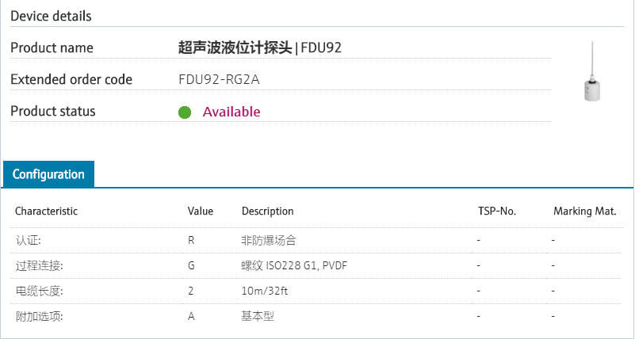Click the FDU92 sensor product image
The width and height of the screenshot is (635, 339).
(x=590, y=73)
